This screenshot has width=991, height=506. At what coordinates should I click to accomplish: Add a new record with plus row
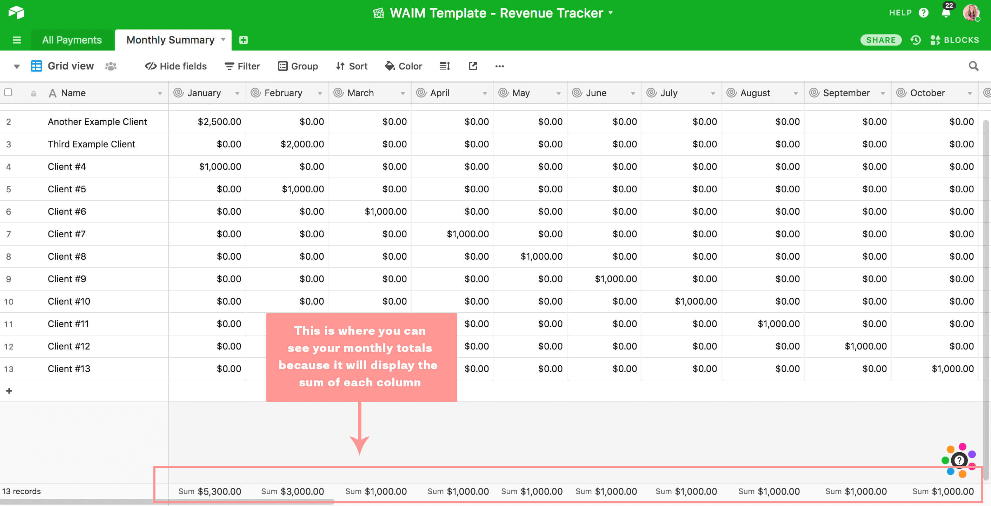coord(9,391)
